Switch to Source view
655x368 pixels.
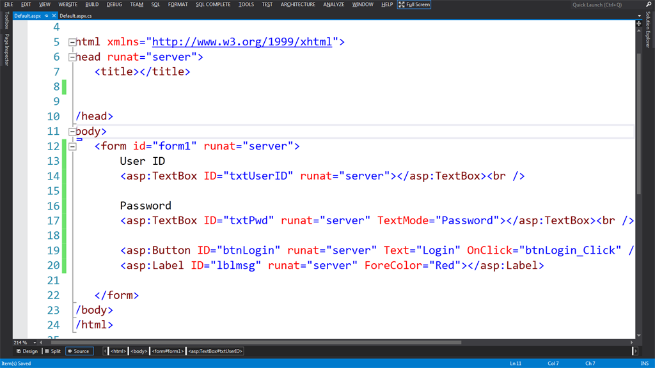point(79,351)
